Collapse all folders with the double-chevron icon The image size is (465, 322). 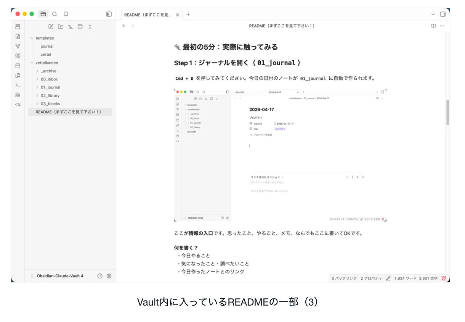click(90, 27)
